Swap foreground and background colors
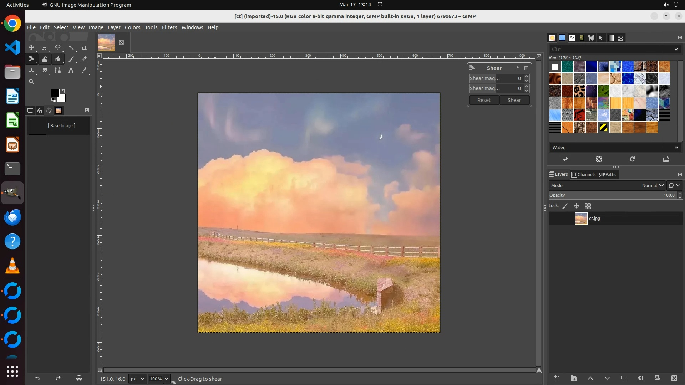 pyautogui.click(x=64, y=91)
